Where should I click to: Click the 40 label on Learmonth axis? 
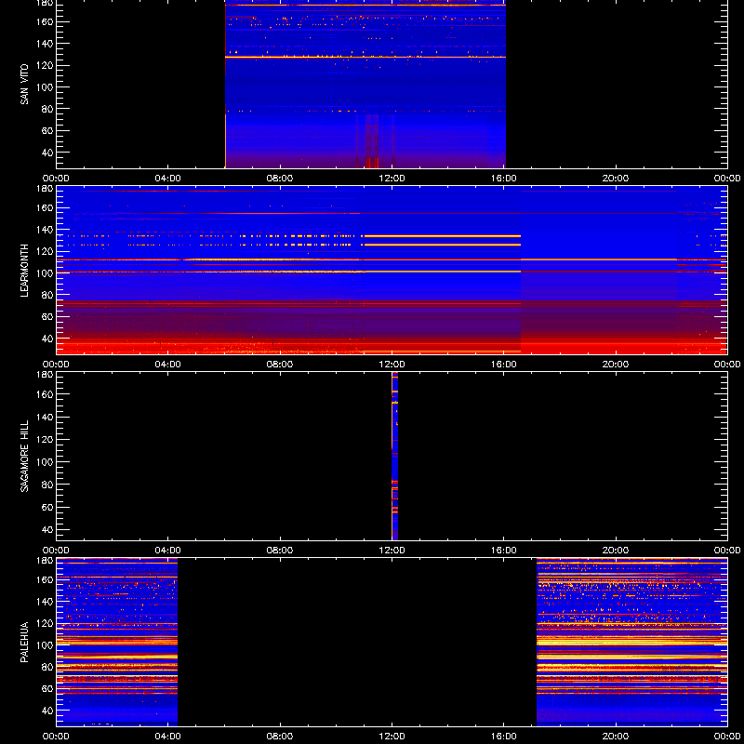(x=47, y=339)
